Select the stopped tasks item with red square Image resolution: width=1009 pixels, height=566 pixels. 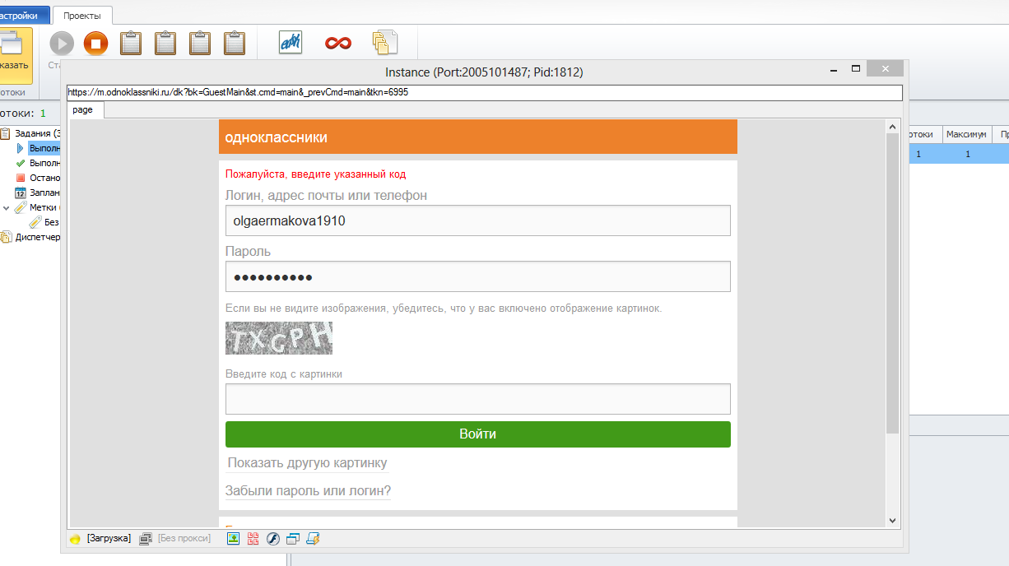38,178
